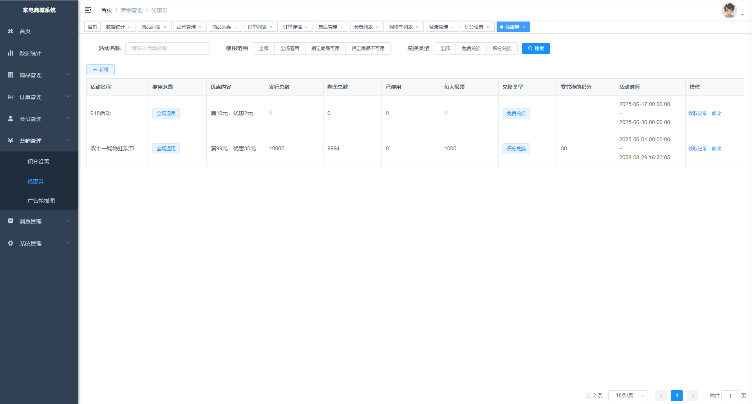Click the 消息管理 chat bubble icon
This screenshot has width=752, height=404.
coord(11,221)
